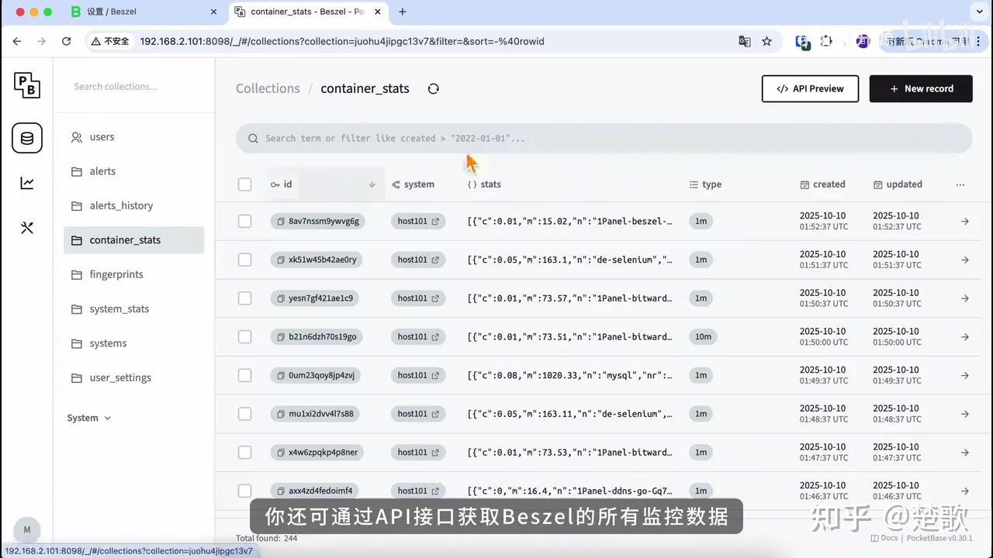Screen dimensions: 993x558
Task: Open the users collection
Action: (x=133, y=137)
